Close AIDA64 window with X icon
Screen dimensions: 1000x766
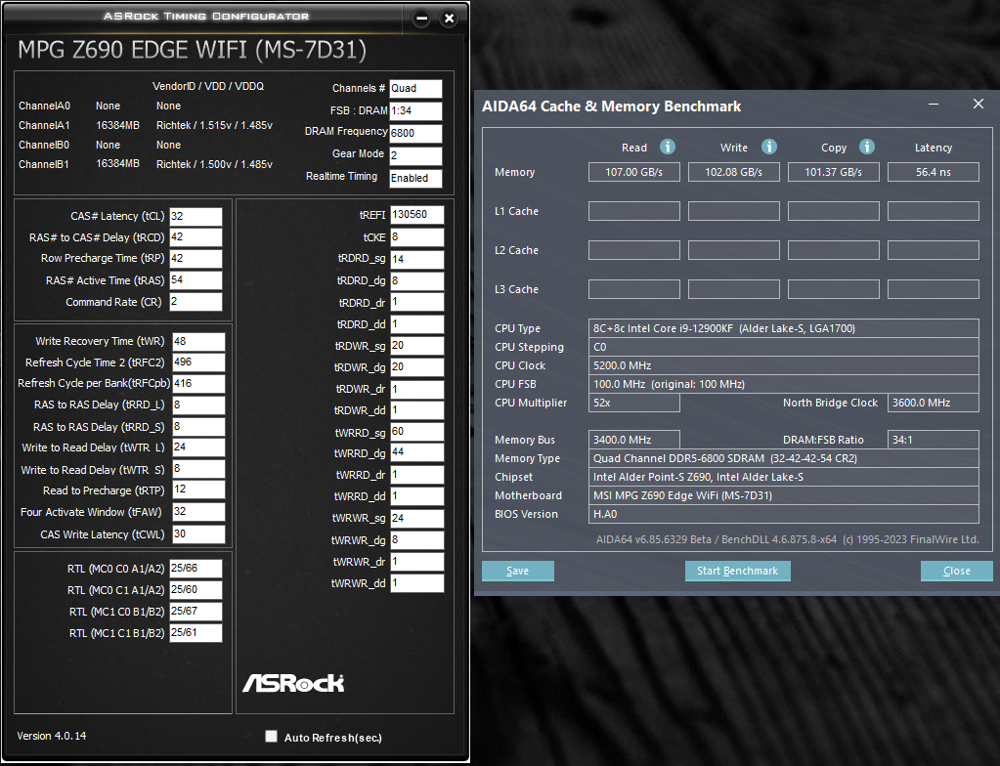point(978,104)
